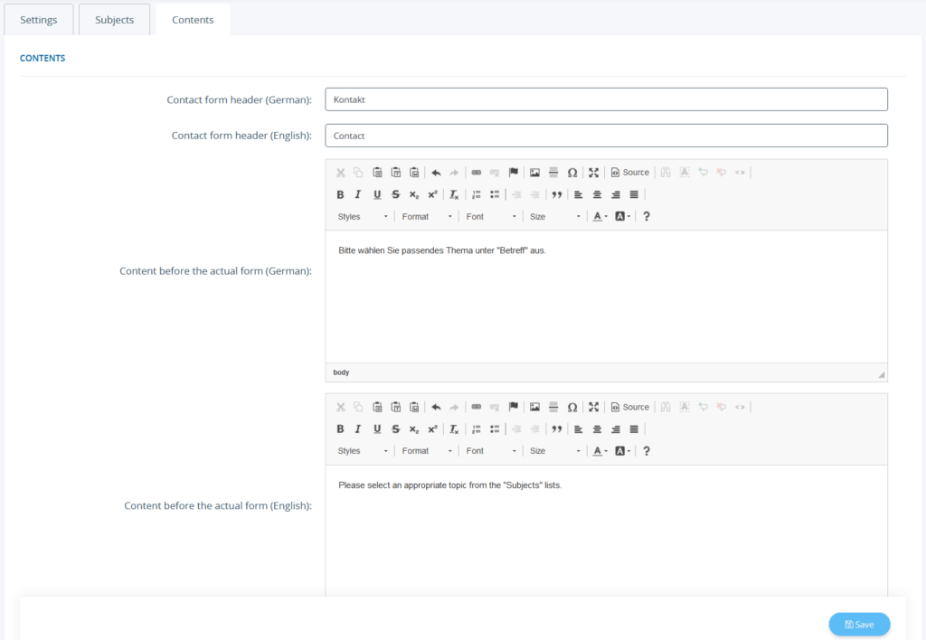Maximize the German content editor
Image resolution: width=926 pixels, height=640 pixels.
[593, 173]
